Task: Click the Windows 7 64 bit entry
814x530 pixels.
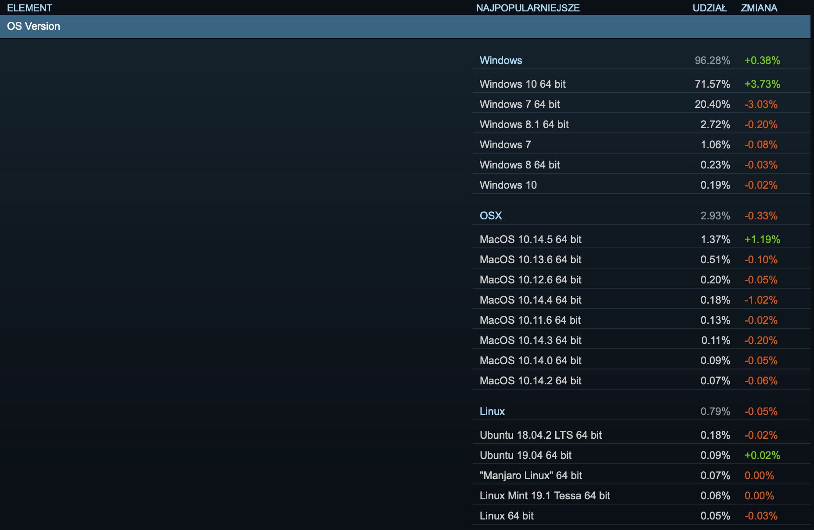Action: (x=520, y=104)
